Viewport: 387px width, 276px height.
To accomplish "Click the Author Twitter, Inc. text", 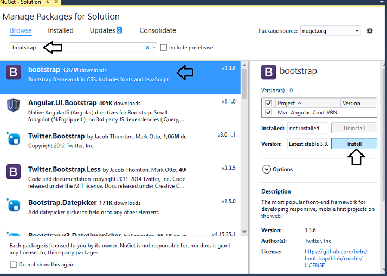I will pos(318,241).
